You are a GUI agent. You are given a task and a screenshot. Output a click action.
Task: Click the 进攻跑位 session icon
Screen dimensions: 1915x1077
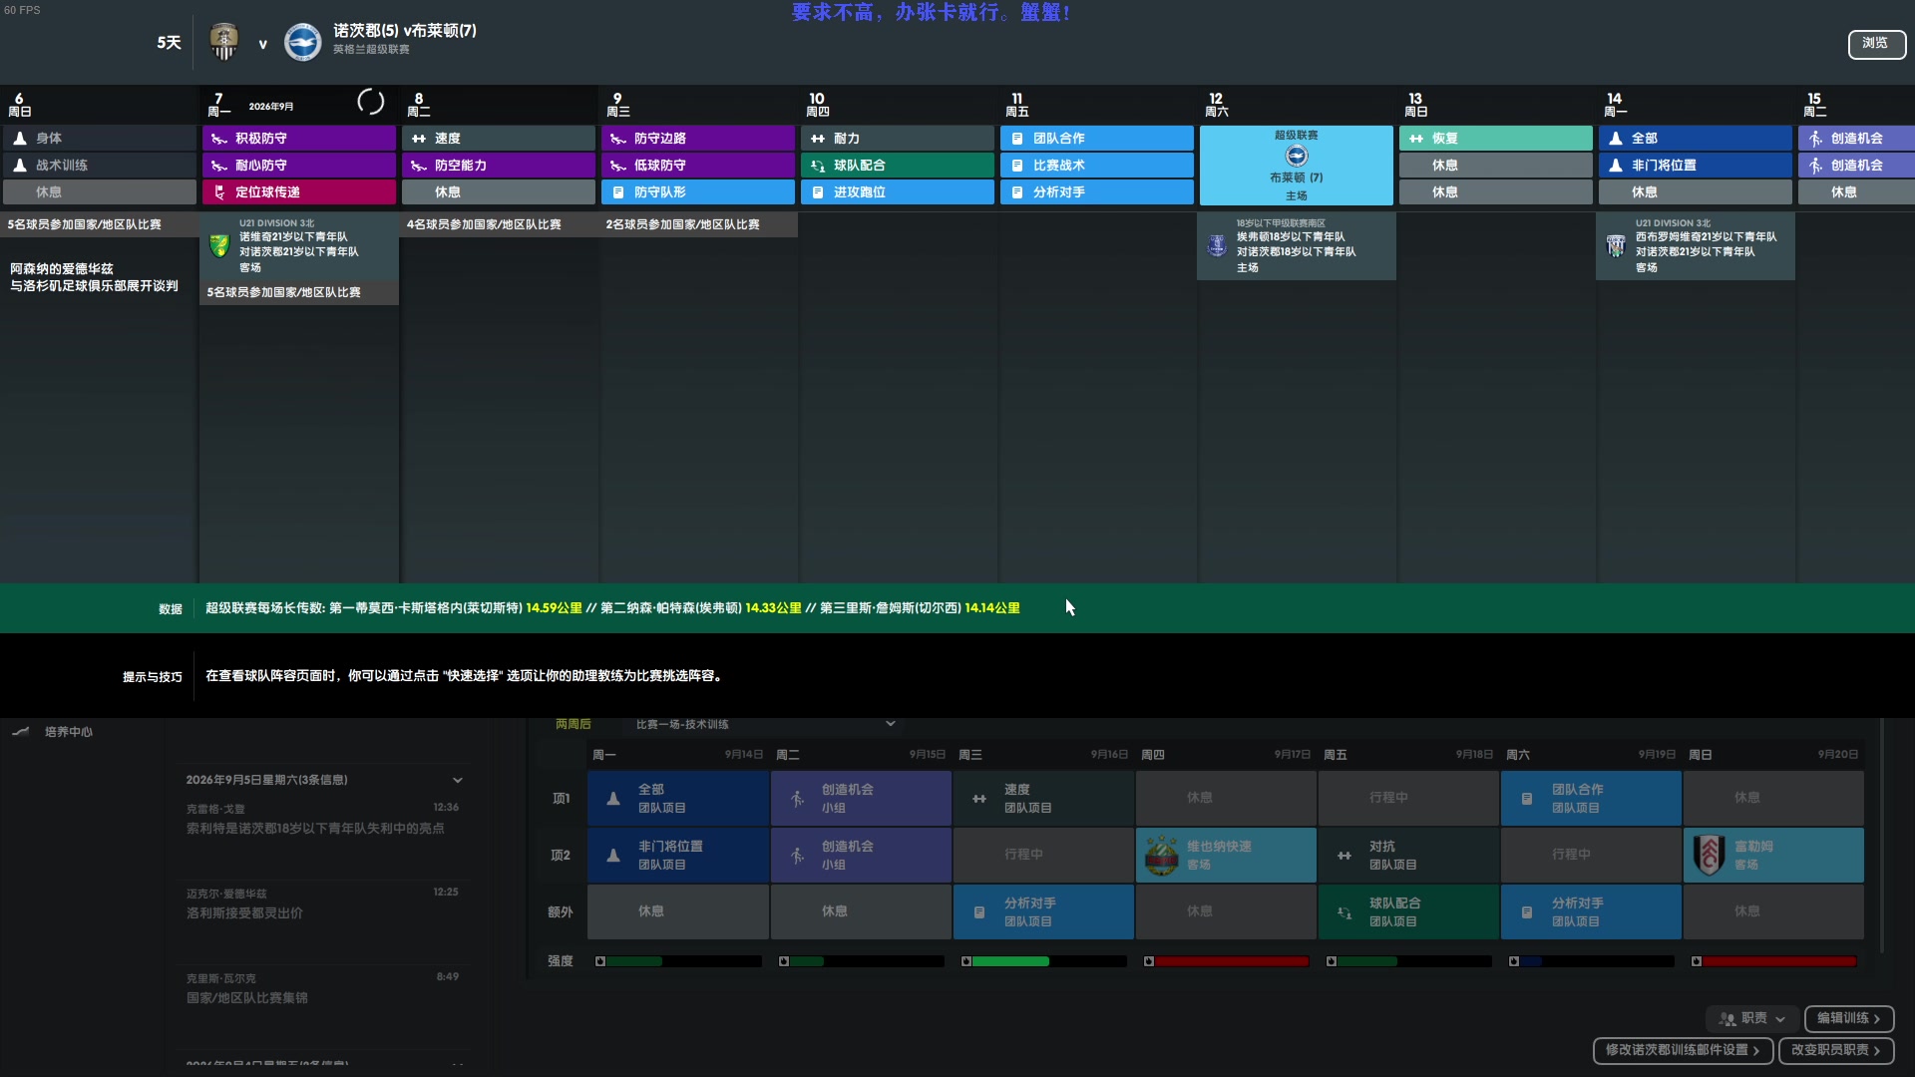(x=818, y=192)
